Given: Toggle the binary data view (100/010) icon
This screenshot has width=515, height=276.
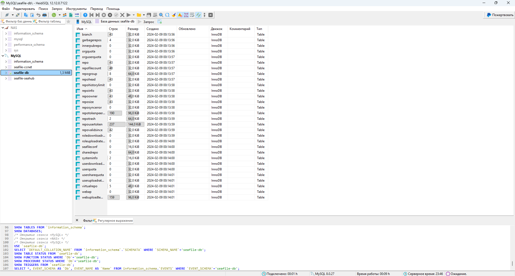Looking at the screenshot, I should coord(186,15).
